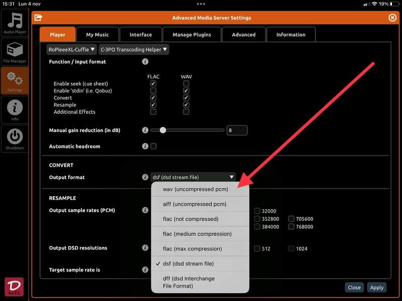Switch to the My Music tab
The width and height of the screenshot is (402, 301).
point(97,35)
